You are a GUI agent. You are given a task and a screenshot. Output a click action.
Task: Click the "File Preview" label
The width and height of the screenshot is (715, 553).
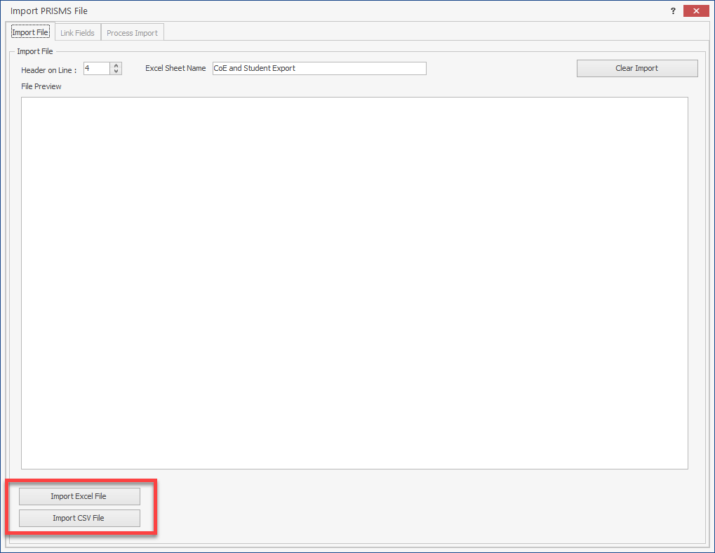[41, 86]
